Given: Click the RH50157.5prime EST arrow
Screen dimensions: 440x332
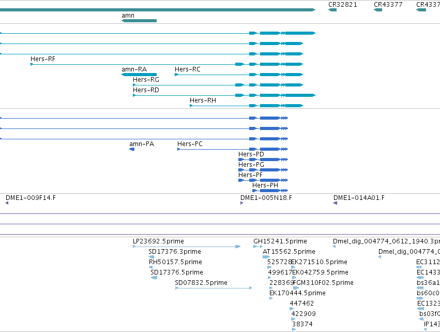Looking at the screenshot, I should click(150, 267).
